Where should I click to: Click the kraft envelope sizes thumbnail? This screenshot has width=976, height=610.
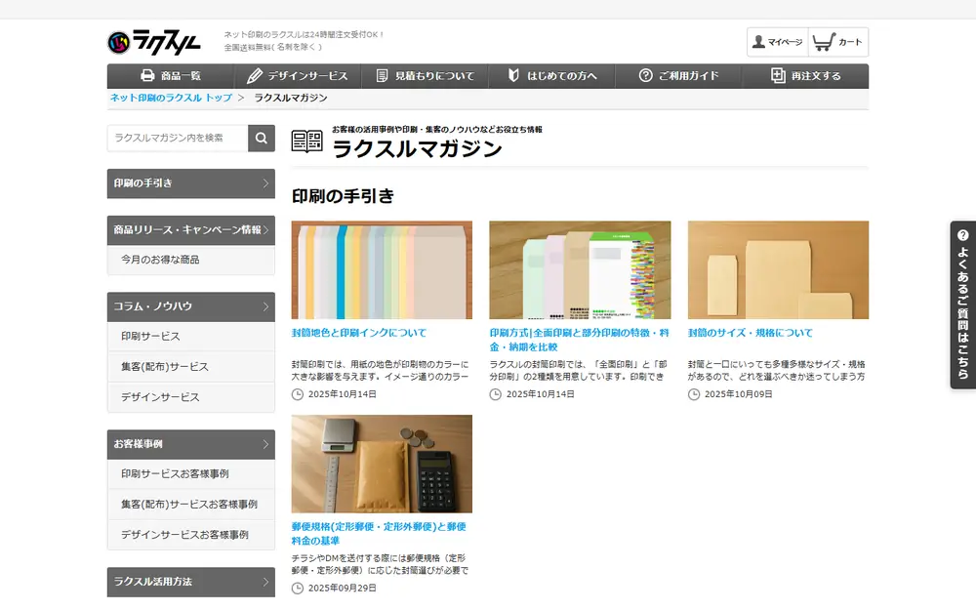click(x=778, y=270)
